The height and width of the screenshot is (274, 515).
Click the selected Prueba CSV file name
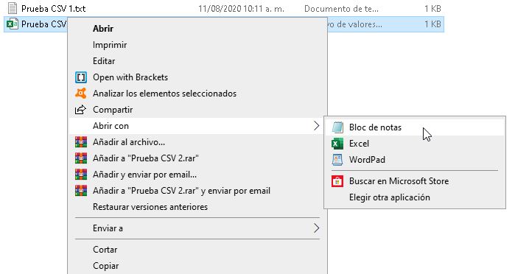pos(44,24)
